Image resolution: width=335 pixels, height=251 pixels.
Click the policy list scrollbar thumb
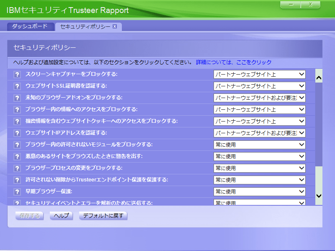coord(319,124)
